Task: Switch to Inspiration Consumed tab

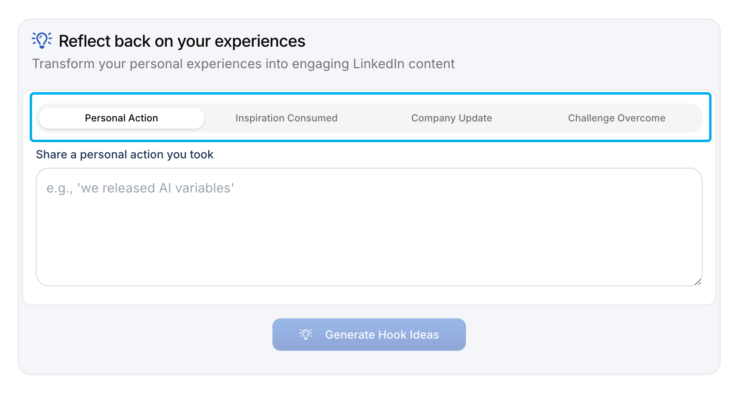Action: pos(286,118)
